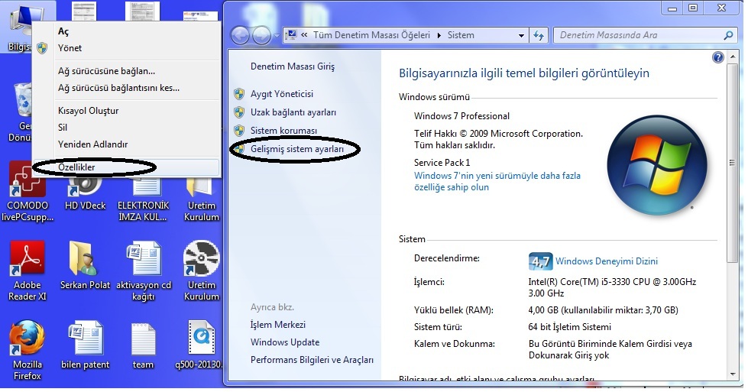Image resolution: width=748 pixels, height=392 pixels.
Task: Open the bilen patent document icon
Action: tap(85, 339)
